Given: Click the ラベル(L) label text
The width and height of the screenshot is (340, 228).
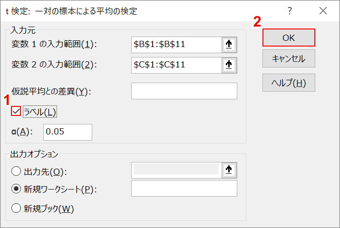Looking at the screenshot, I should click(x=40, y=112).
